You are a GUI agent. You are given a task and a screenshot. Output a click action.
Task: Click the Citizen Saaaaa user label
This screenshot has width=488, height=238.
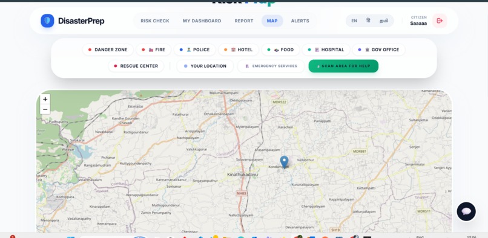tap(418, 21)
